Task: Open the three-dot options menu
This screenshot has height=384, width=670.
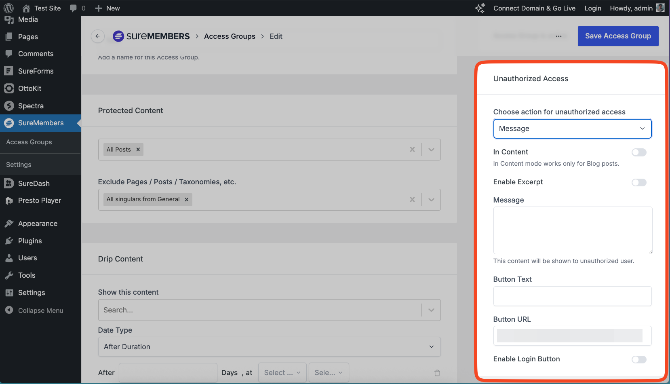Action: pyautogui.click(x=558, y=36)
